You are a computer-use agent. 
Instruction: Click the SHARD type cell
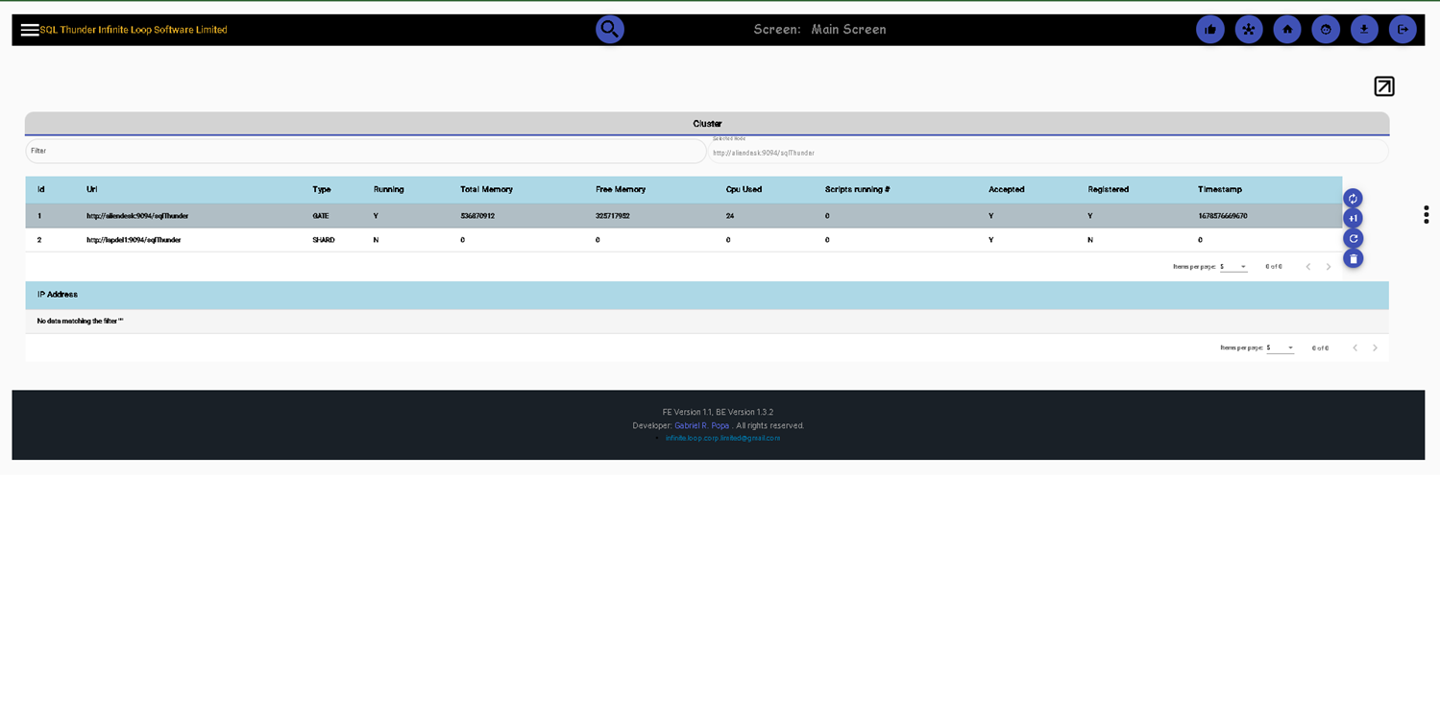click(x=324, y=240)
